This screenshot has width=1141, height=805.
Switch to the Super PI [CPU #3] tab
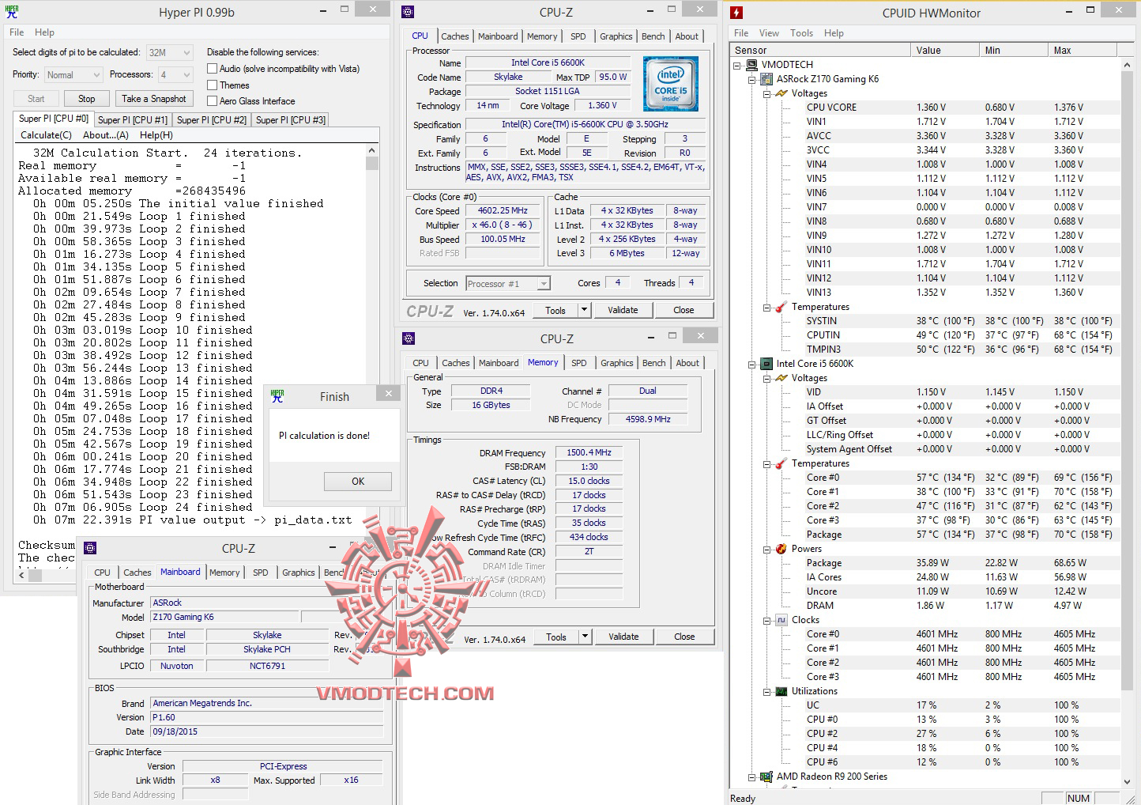pos(291,120)
